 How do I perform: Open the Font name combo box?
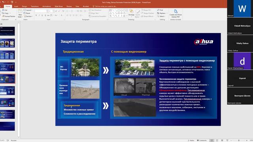[x=41, y=11]
